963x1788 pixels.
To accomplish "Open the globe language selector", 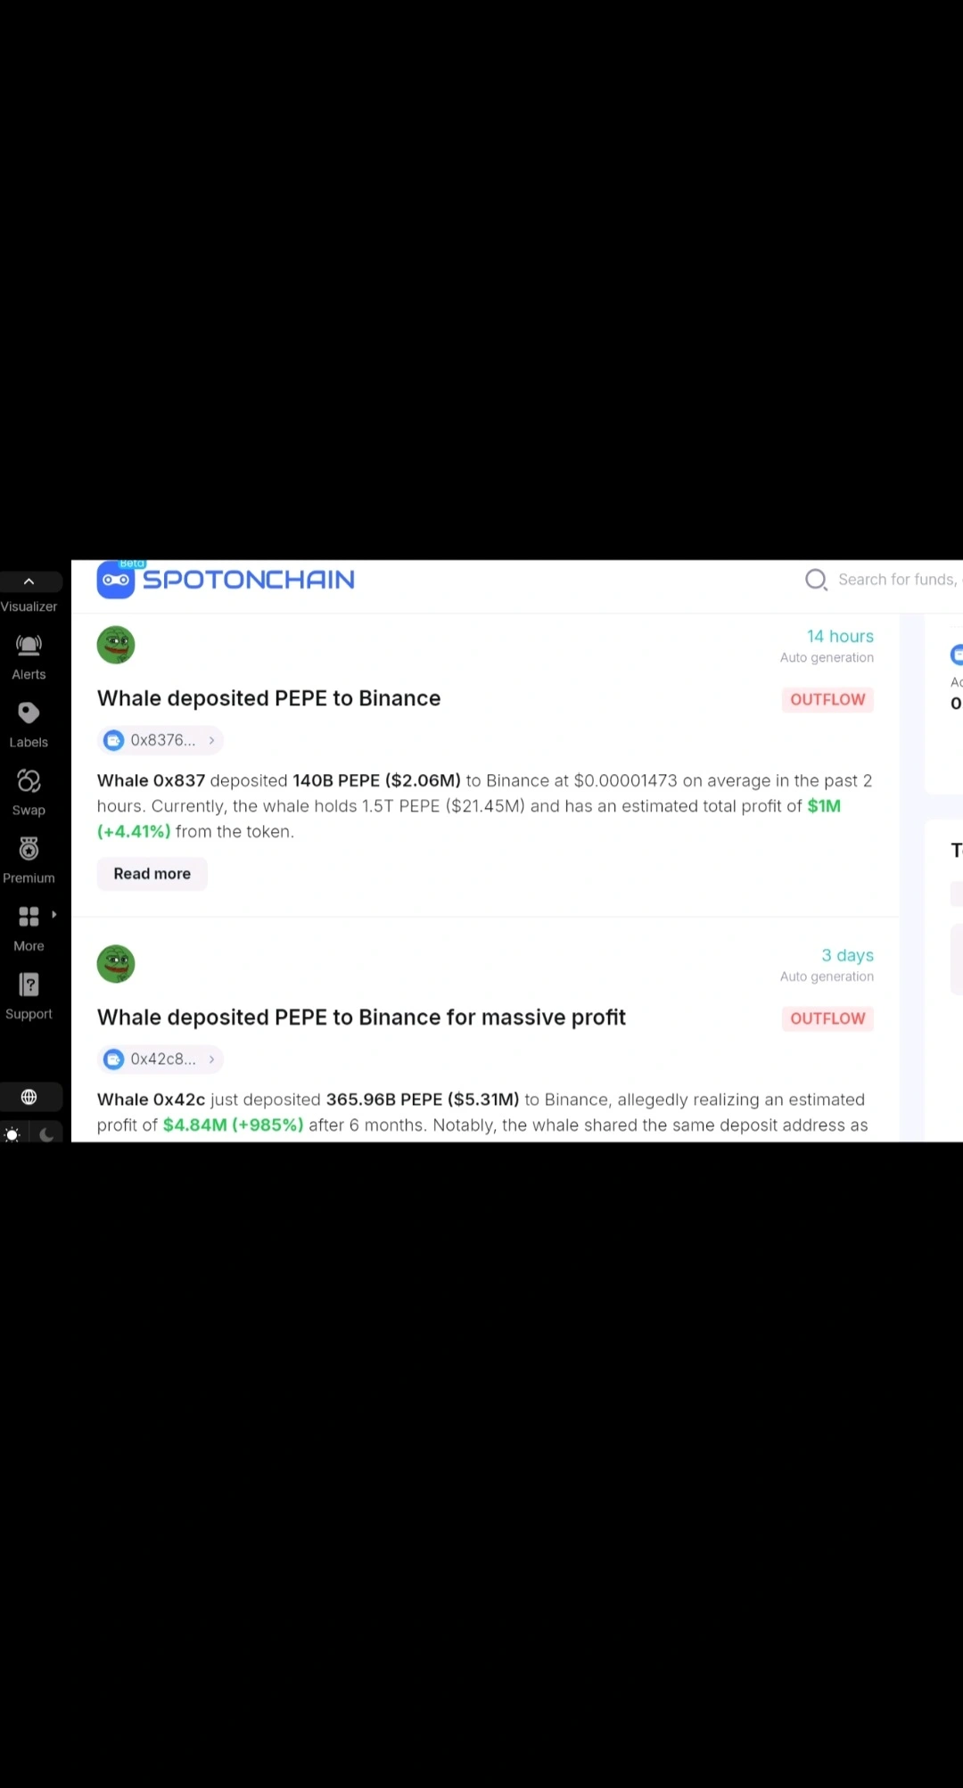I will [29, 1097].
